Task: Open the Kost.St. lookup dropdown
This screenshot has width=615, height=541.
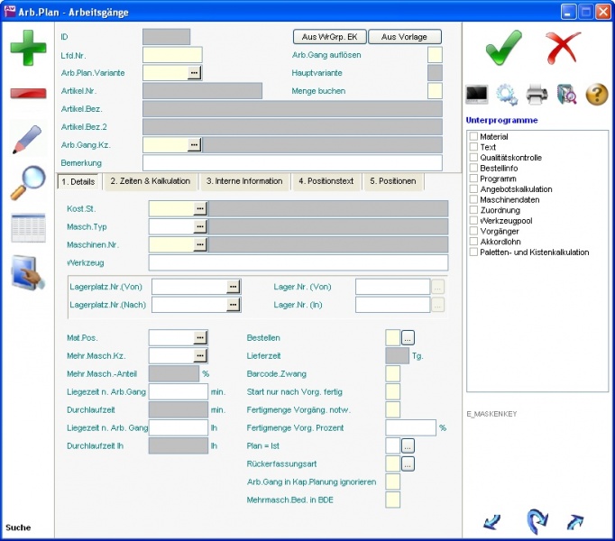Action: pyautogui.click(x=200, y=208)
